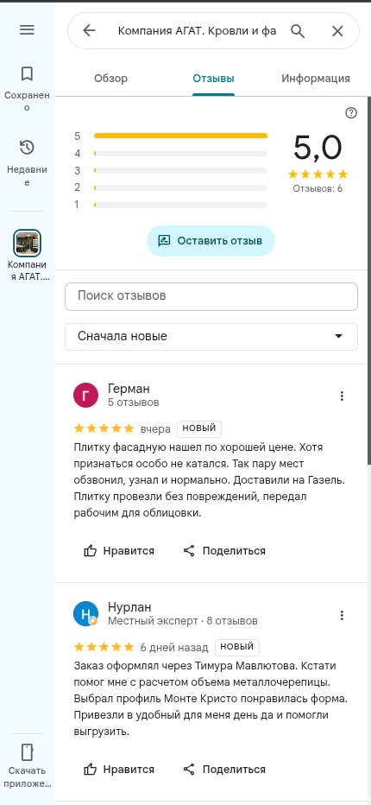Go back with the arrow icon
Image resolution: width=371 pixels, height=805 pixels.
89,31
